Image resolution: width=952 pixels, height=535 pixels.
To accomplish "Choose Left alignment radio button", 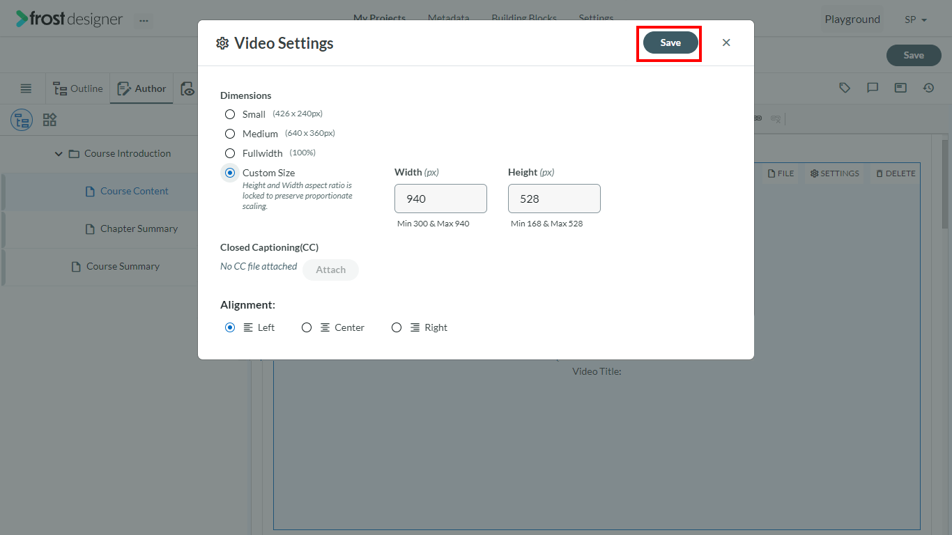I will (230, 327).
